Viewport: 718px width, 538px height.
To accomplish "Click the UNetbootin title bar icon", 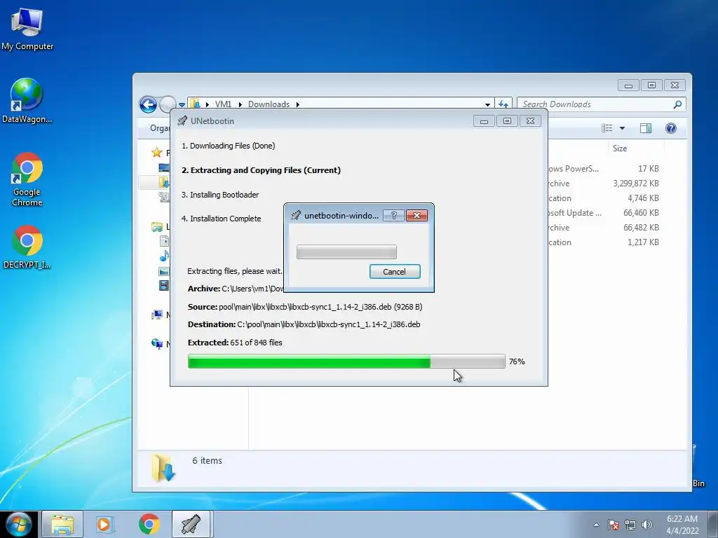I will [x=182, y=120].
